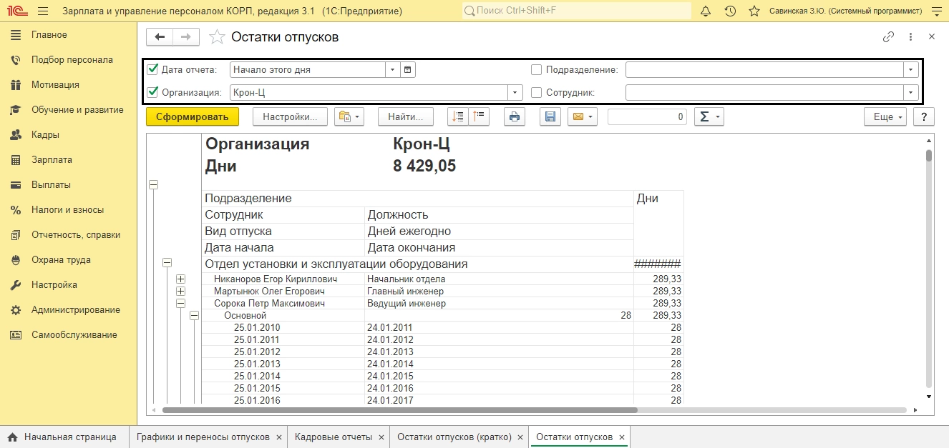Open the calendar picker for report date
Screen dimensions: 949x448
[408, 70]
